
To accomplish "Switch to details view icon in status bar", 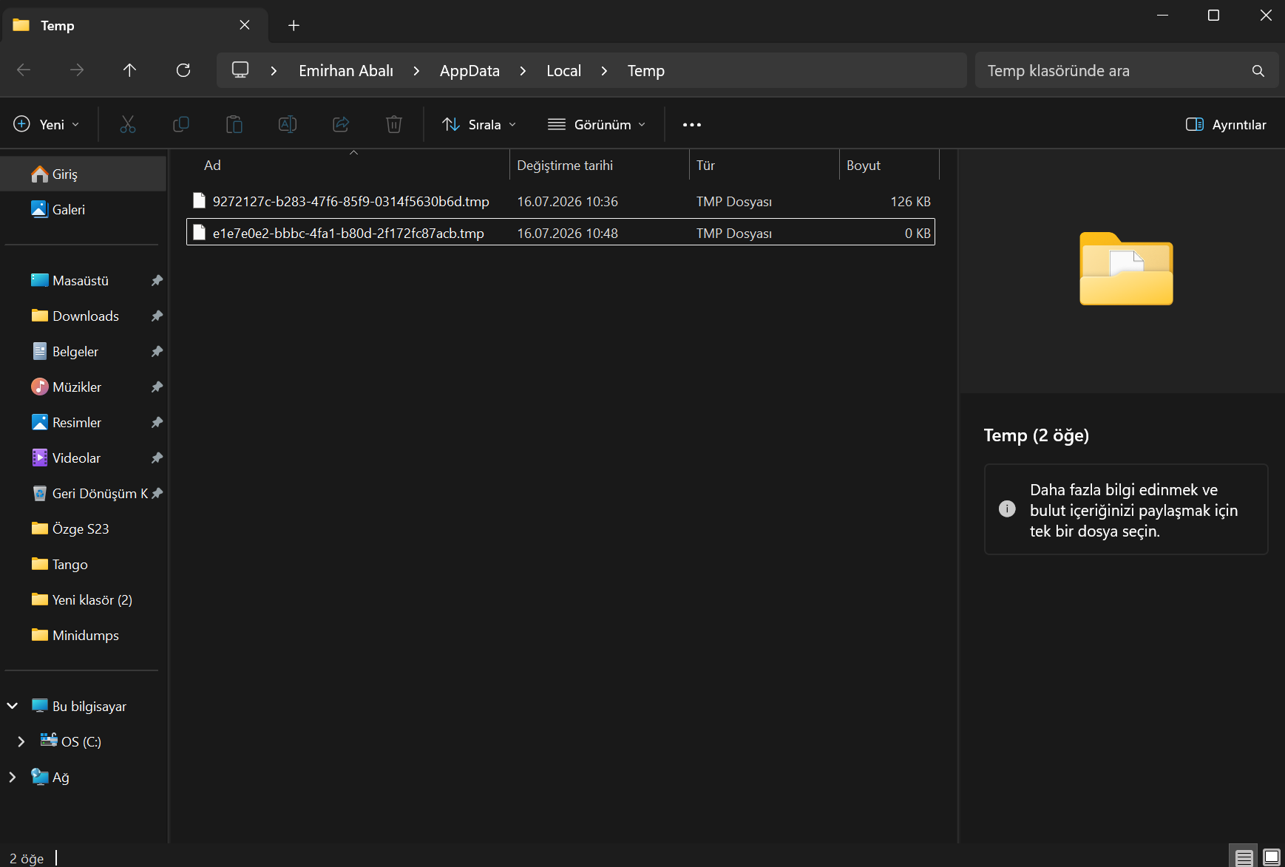I will pos(1244,857).
